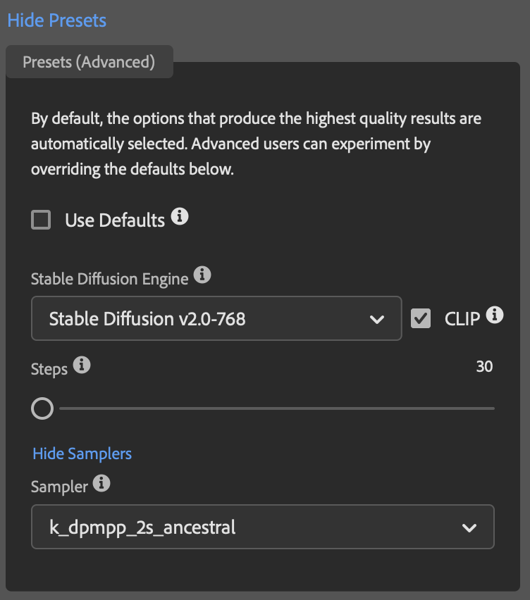Expand the k_dpmpp_2s_ancestral sampler dropdown
Viewport: 530px width, 600px height.
(263, 527)
